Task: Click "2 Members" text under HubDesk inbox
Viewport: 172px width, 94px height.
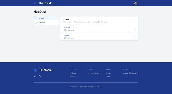Action: tap(70, 30)
